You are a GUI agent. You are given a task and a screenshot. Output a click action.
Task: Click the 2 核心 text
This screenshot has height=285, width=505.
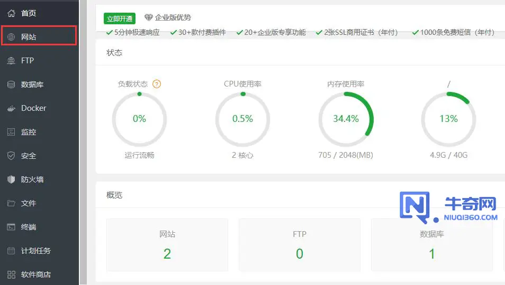pyautogui.click(x=242, y=155)
